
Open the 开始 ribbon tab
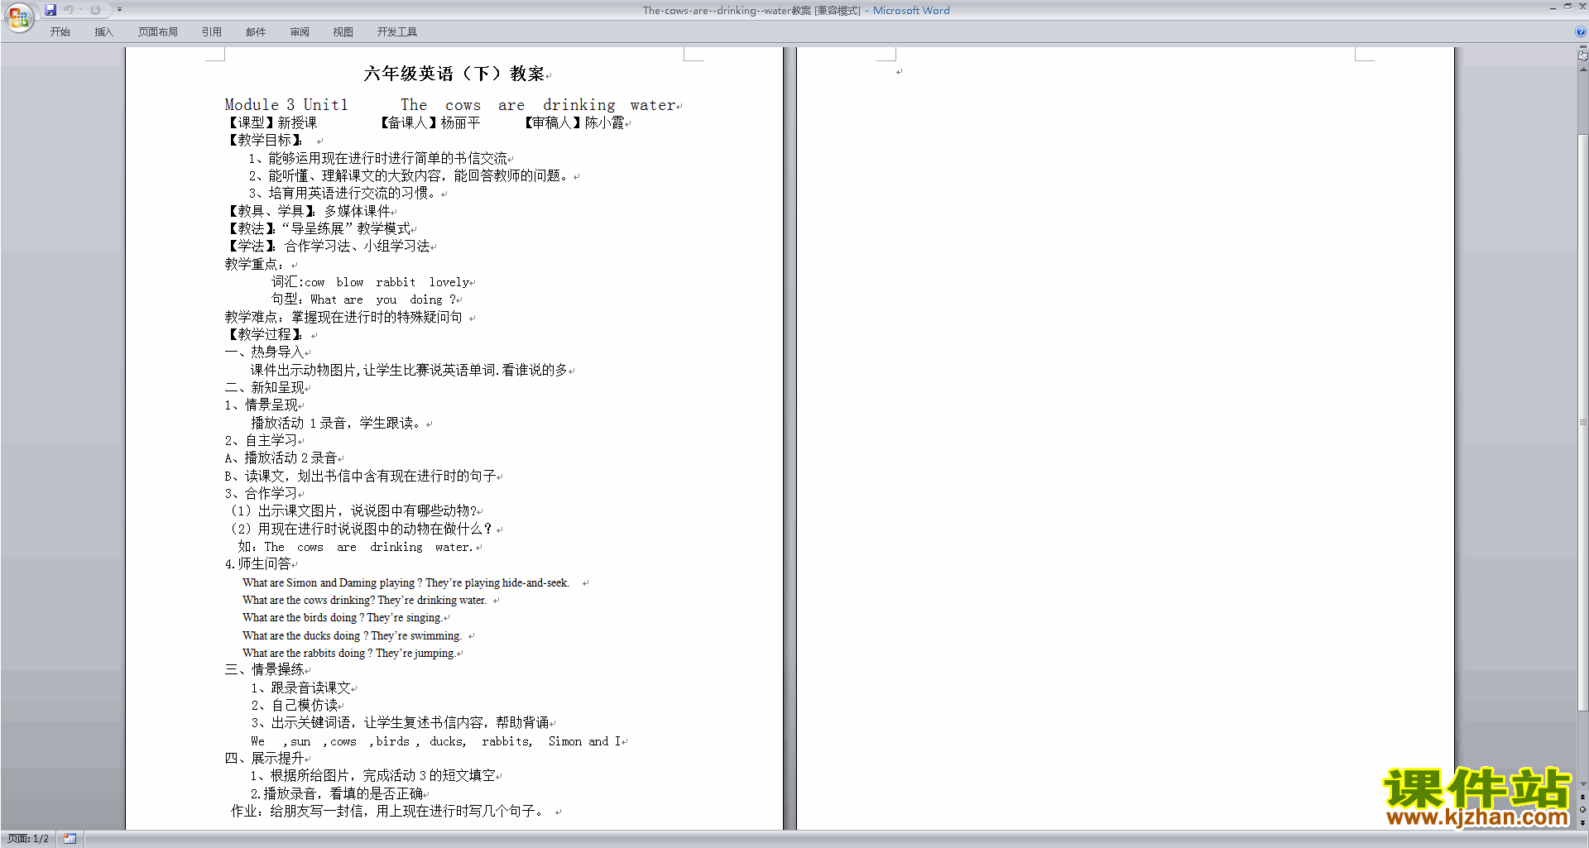click(x=60, y=32)
